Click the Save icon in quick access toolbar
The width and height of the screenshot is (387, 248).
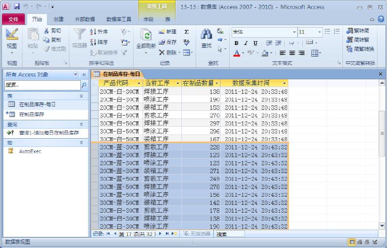click(x=16, y=7)
